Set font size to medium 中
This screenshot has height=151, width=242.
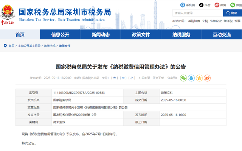coord(123,78)
